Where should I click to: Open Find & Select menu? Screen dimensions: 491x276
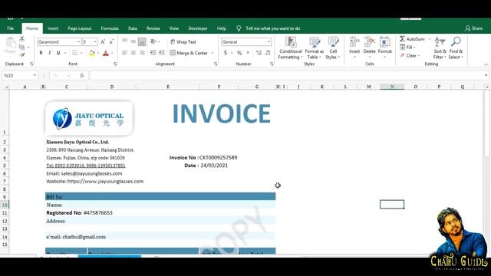[456, 48]
